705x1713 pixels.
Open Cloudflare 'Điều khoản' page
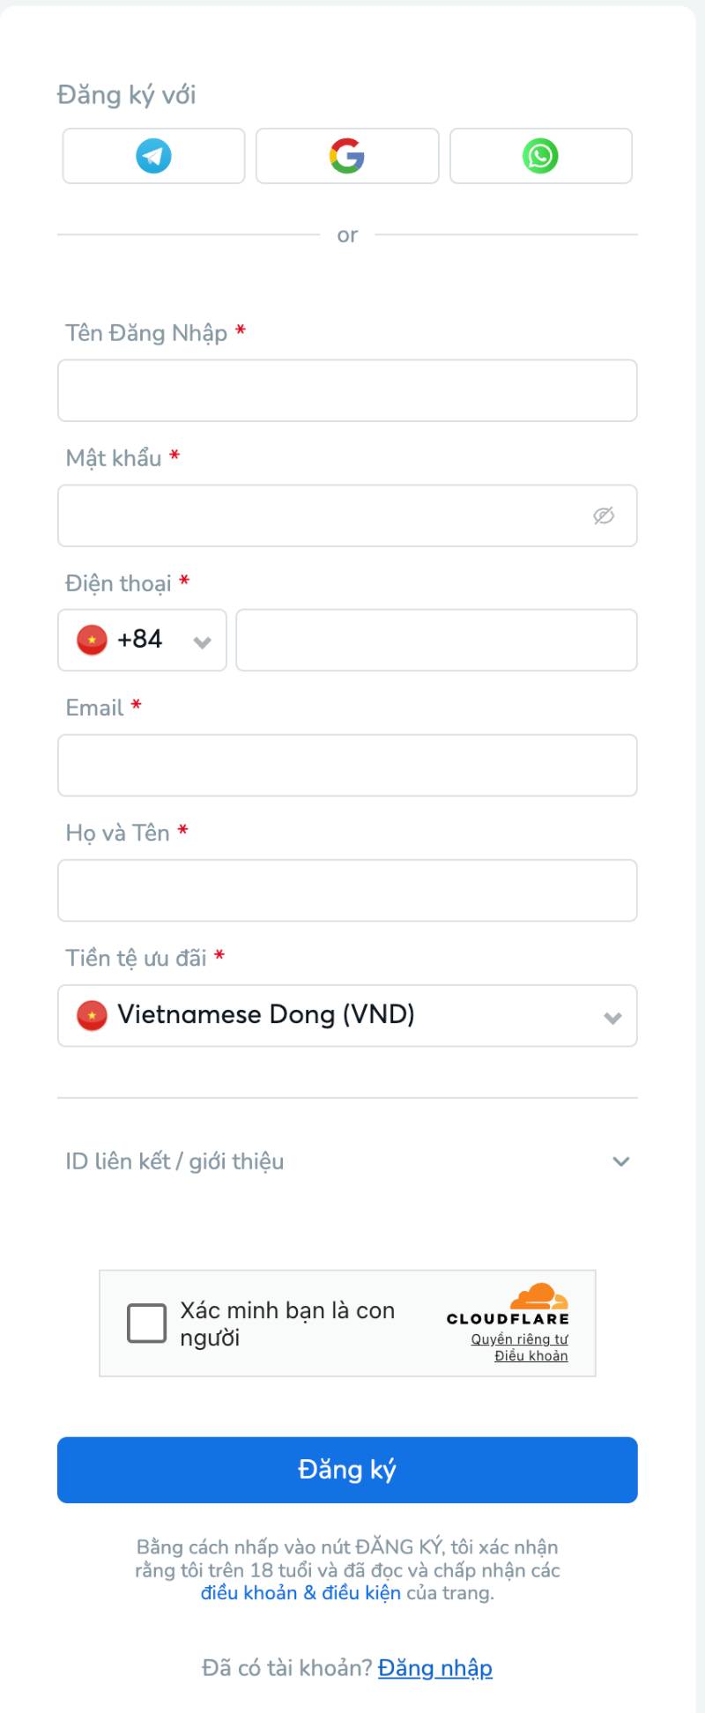532,1356
